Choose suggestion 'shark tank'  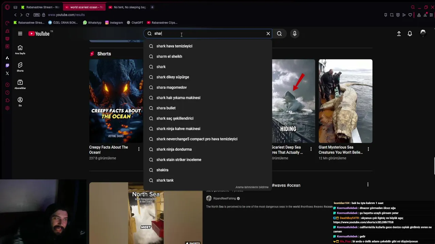pos(208,180)
